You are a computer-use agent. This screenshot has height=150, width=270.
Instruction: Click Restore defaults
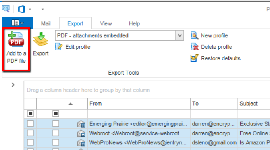(x=216, y=58)
